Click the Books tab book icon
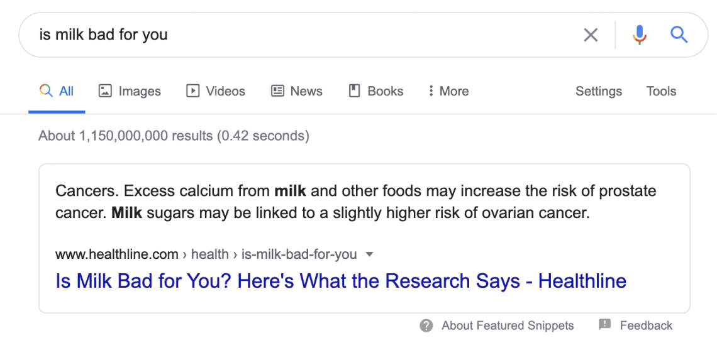Screen dimensions: 717x343 point(355,91)
